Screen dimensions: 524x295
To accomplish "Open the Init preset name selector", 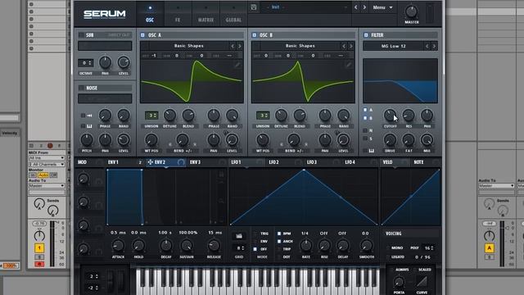I will 305,7.
